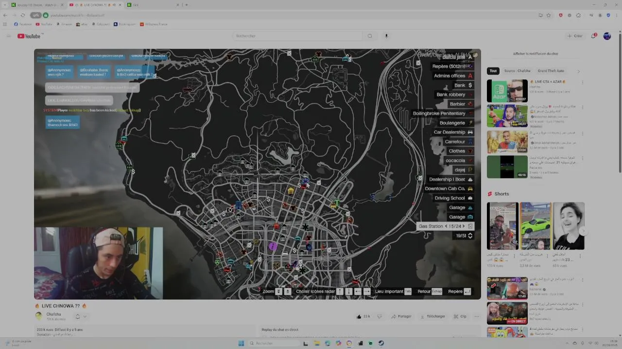
Task: Open the YouTube hamburger guide menu
Action: point(8,36)
